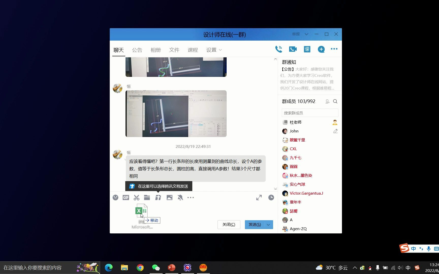Open Tencent Docs sharing
Viewport: 439px width, 274px height.
click(x=158, y=197)
